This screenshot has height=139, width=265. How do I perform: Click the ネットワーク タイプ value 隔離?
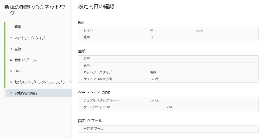point(153,72)
